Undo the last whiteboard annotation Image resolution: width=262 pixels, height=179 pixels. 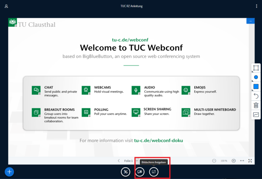click(256, 96)
